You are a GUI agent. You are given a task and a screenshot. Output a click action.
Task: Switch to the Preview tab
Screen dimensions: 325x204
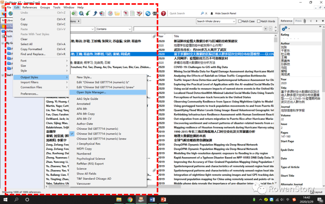[x=298, y=21]
